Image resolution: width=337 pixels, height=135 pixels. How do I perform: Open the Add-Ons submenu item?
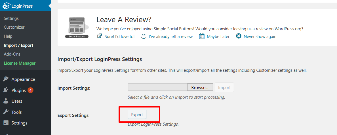pos(12,54)
